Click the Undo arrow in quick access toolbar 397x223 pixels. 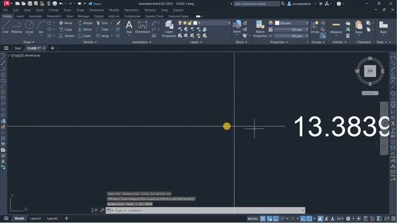point(61,4)
